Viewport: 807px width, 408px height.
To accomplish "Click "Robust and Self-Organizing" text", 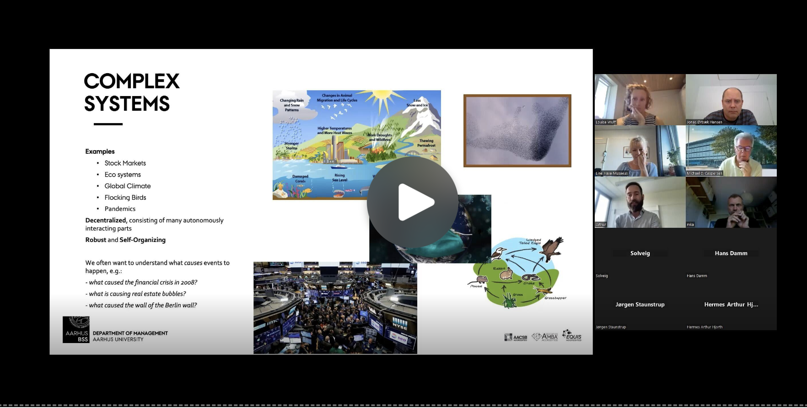I will tap(125, 240).
